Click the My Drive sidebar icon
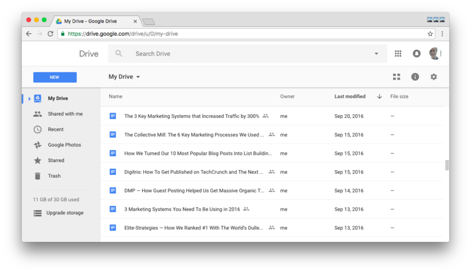Viewport: 471px width, 273px height. [38, 99]
